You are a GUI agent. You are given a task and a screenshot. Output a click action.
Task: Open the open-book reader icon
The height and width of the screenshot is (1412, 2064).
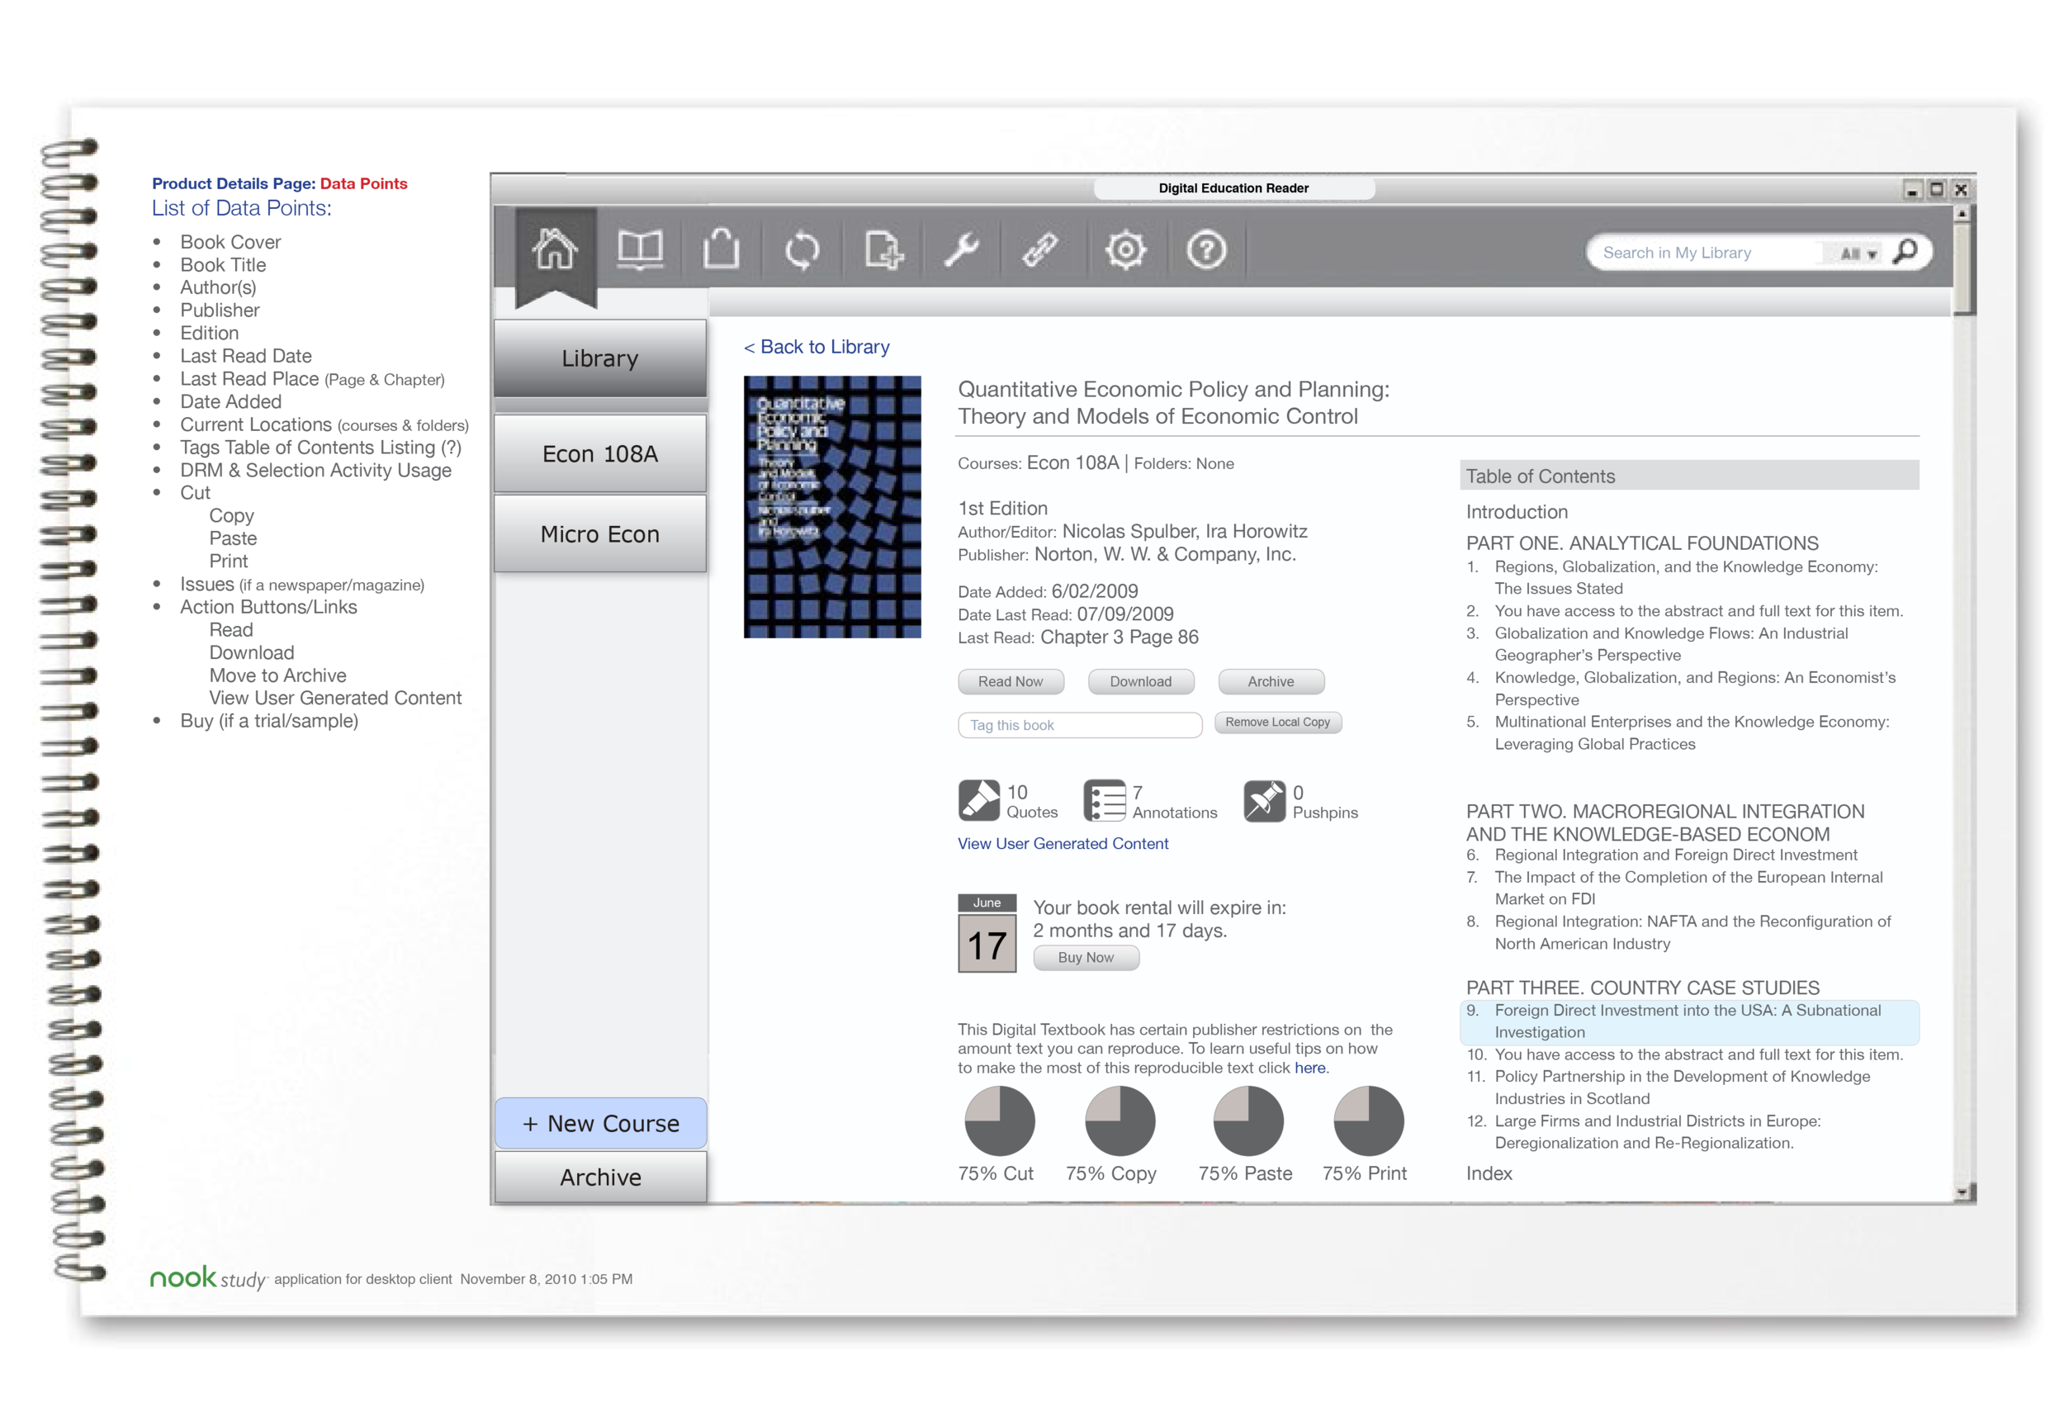(x=640, y=249)
